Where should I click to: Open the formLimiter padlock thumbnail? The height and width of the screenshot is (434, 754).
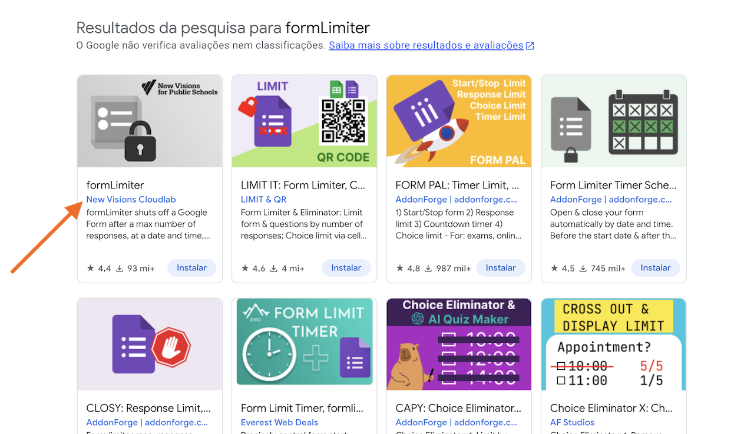149,121
